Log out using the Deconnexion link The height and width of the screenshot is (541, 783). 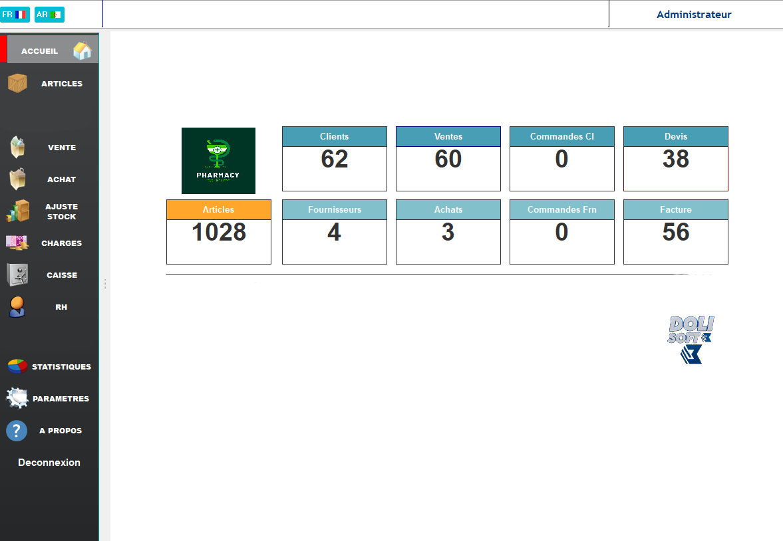pyautogui.click(x=49, y=463)
